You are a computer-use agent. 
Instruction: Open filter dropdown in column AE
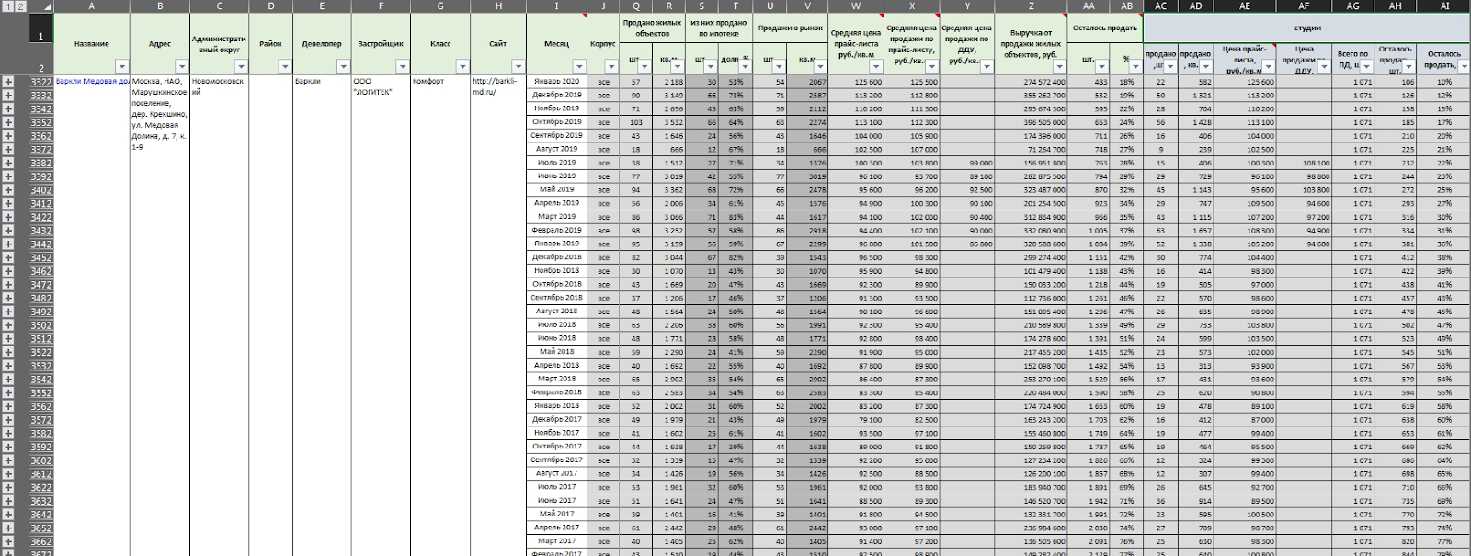point(1269,67)
